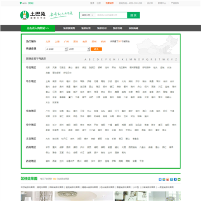The image size is (201, 201).
Task: Click 长沙 in the 华中地区 city list
Action: coord(55,125)
